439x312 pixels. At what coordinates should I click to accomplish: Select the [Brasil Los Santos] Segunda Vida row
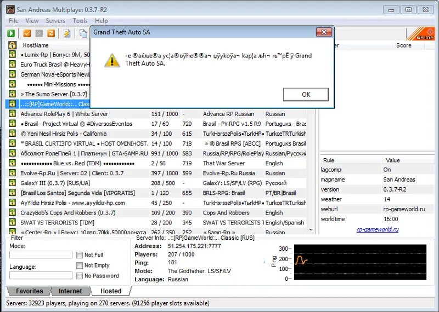click(x=156, y=193)
